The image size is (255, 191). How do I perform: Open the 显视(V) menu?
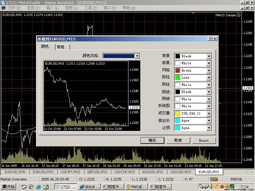point(33,8)
